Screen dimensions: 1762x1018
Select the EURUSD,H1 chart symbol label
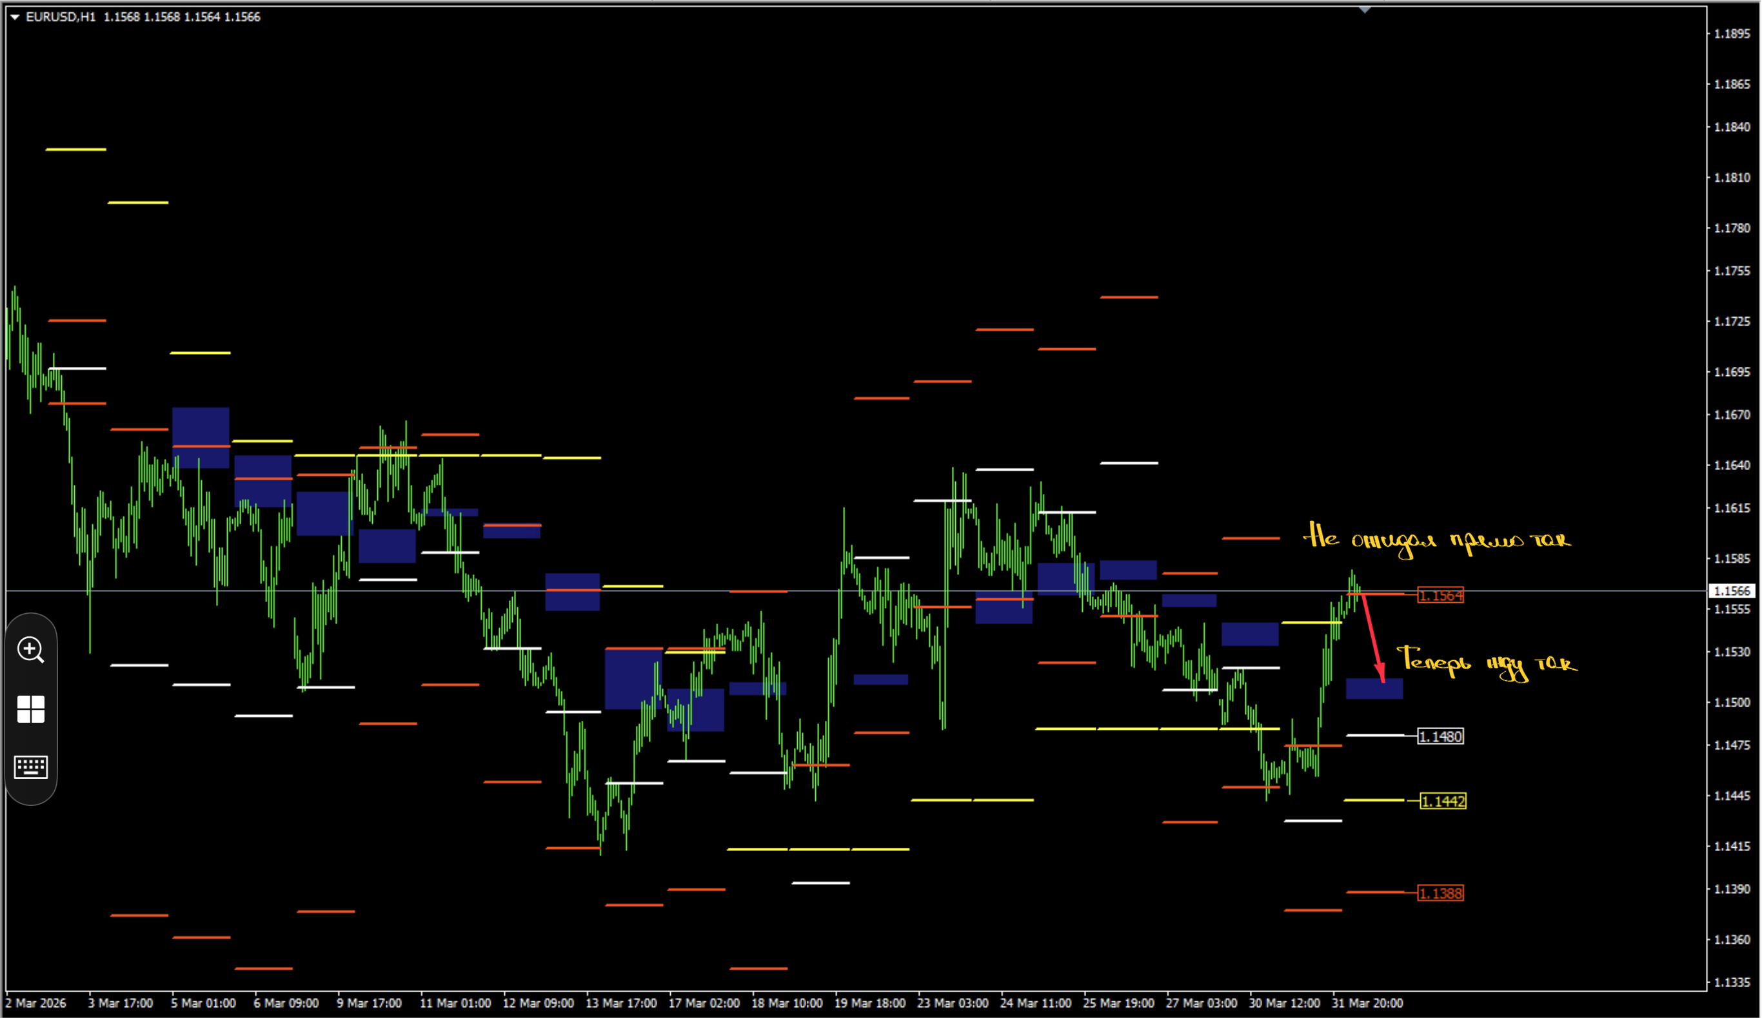60,17
